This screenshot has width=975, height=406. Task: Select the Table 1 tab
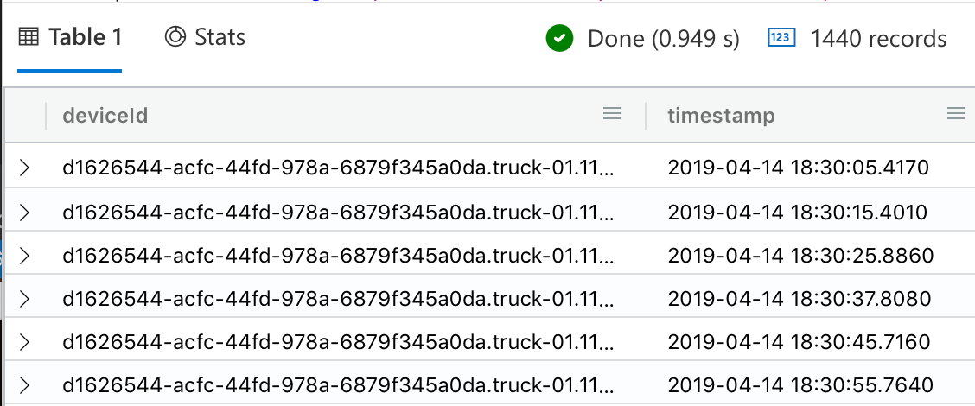(70, 37)
